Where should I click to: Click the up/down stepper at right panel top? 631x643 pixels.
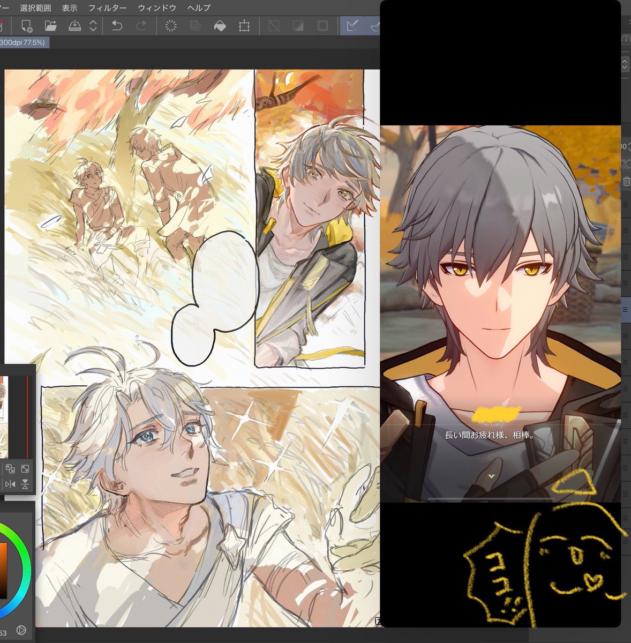(625, 64)
